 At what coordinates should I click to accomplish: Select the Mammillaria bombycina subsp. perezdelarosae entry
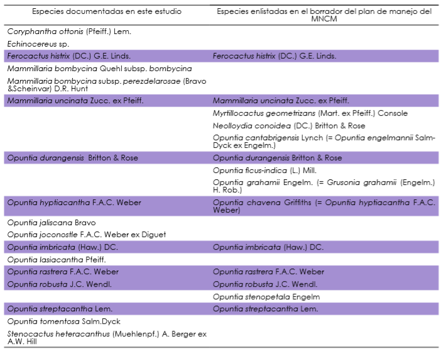106,85
